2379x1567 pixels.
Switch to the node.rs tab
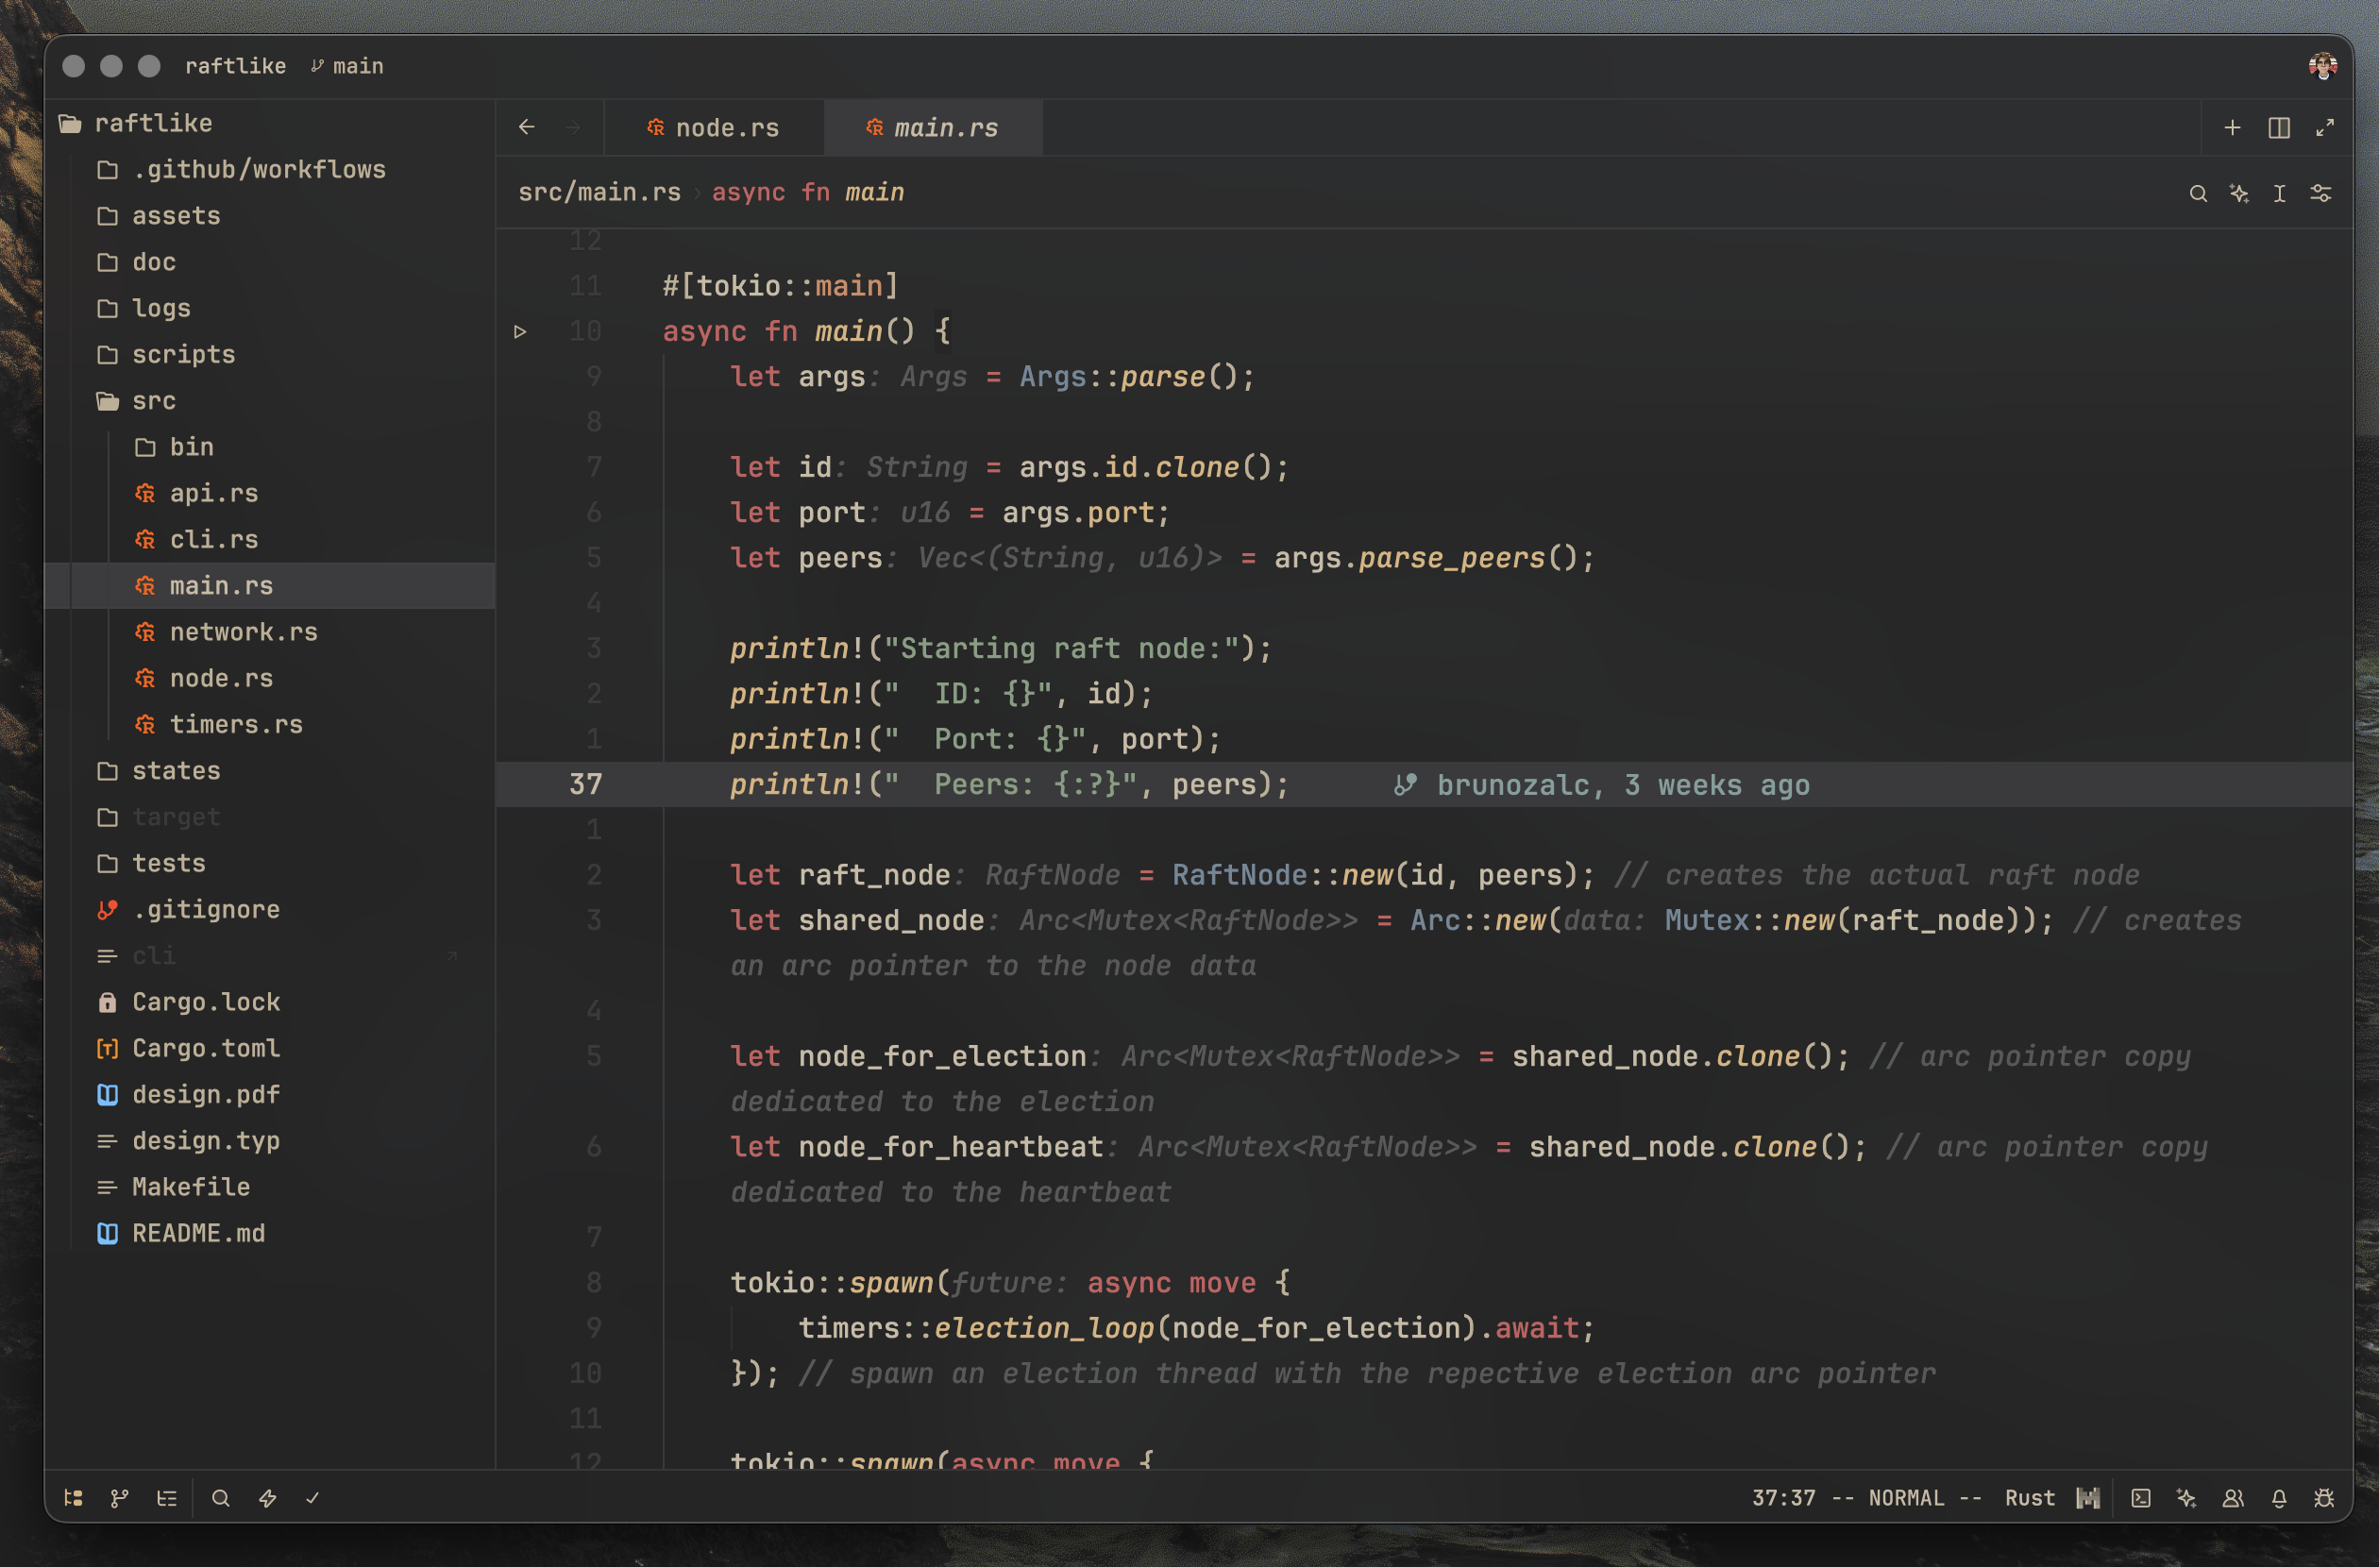click(714, 128)
